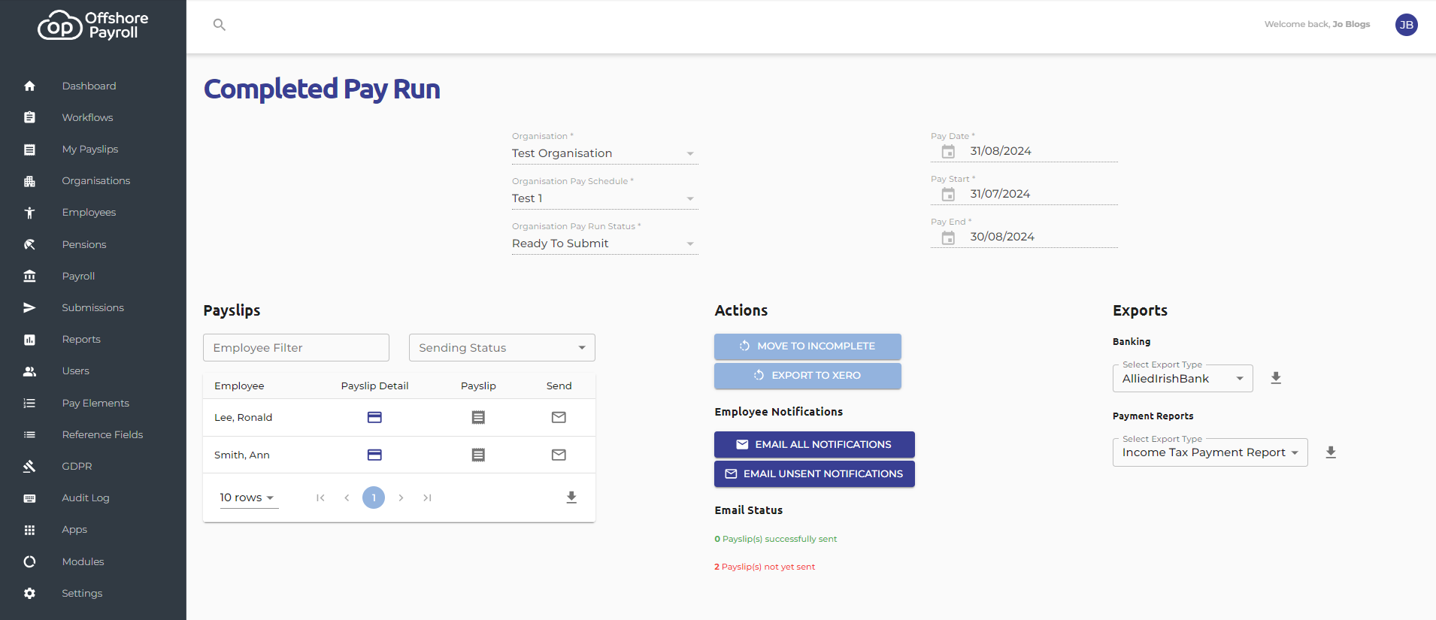Click Email Unsent Notifications button

coord(814,473)
